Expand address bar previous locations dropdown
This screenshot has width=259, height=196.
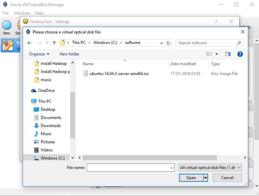(161, 43)
